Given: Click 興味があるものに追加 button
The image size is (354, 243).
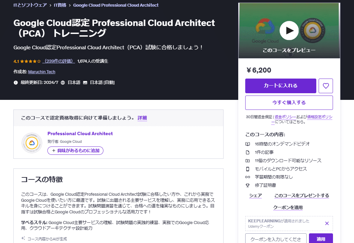Looking at the screenshot, I should click(x=75, y=151).
